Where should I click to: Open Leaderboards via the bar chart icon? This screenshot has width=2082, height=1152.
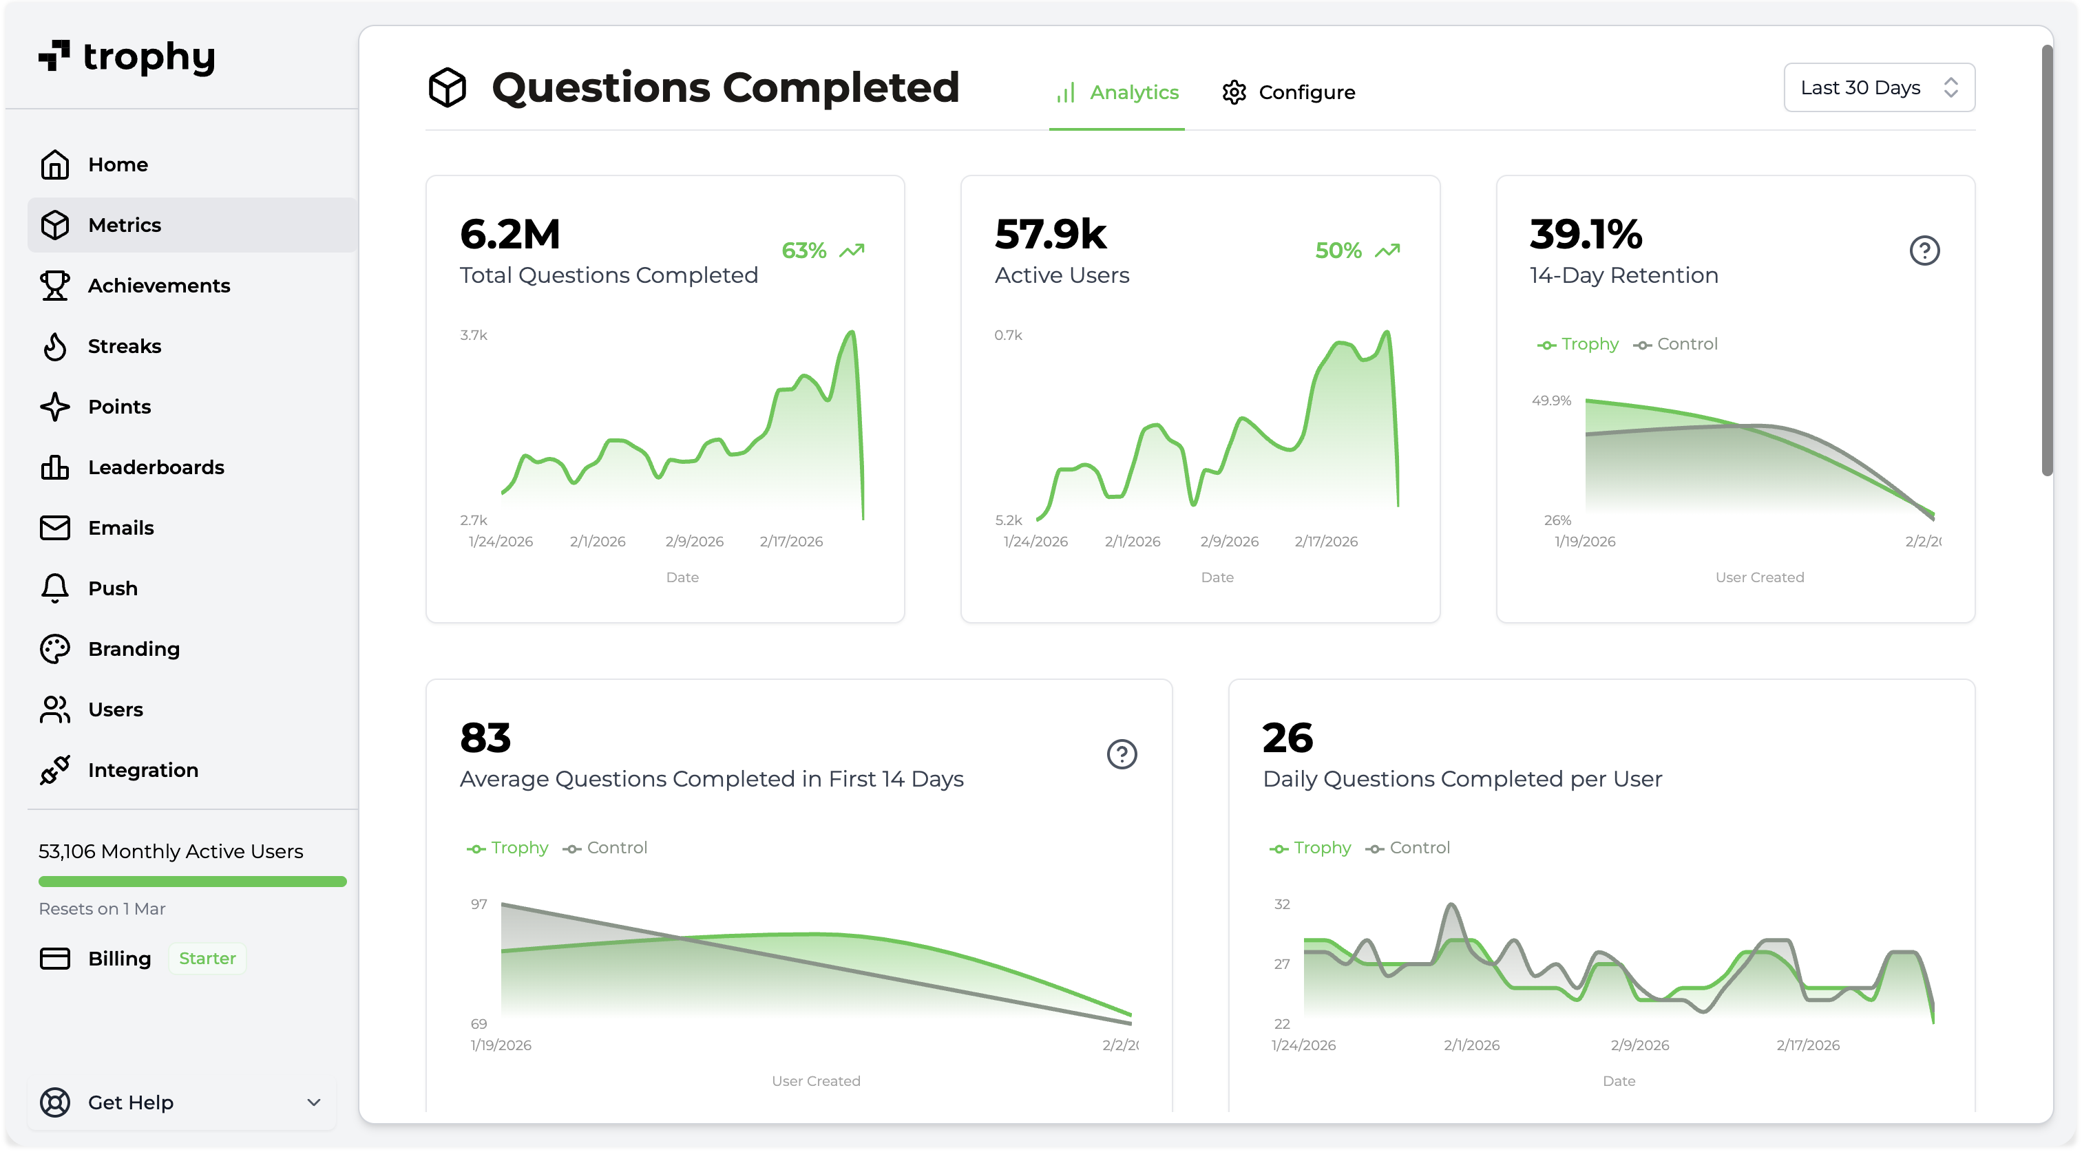click(55, 467)
